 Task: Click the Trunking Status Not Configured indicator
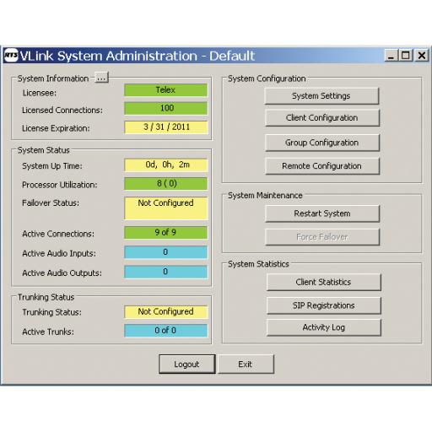(x=166, y=312)
